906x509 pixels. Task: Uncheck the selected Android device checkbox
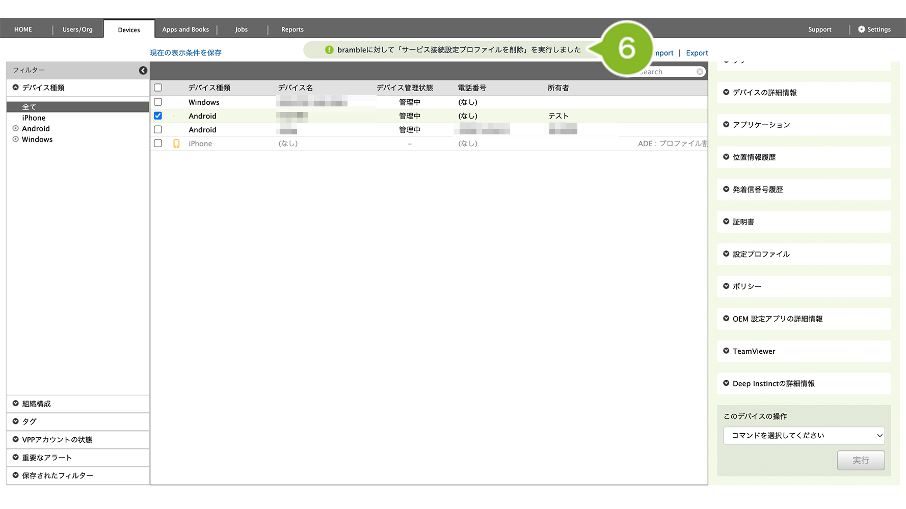coord(158,116)
